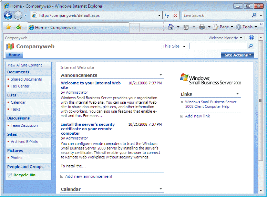Open the Print options dropdown arrow
267x197 pixels.
pyautogui.click(x=209, y=27)
